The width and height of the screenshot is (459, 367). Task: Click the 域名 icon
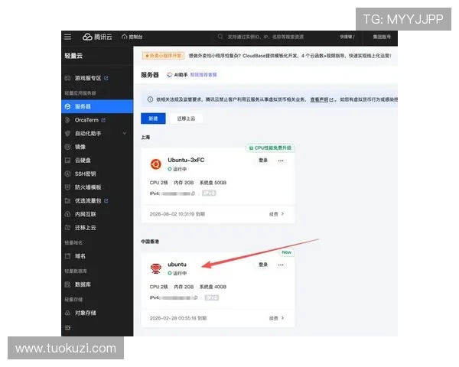click(67, 256)
